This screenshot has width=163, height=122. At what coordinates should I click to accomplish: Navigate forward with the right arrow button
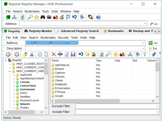point(17,54)
